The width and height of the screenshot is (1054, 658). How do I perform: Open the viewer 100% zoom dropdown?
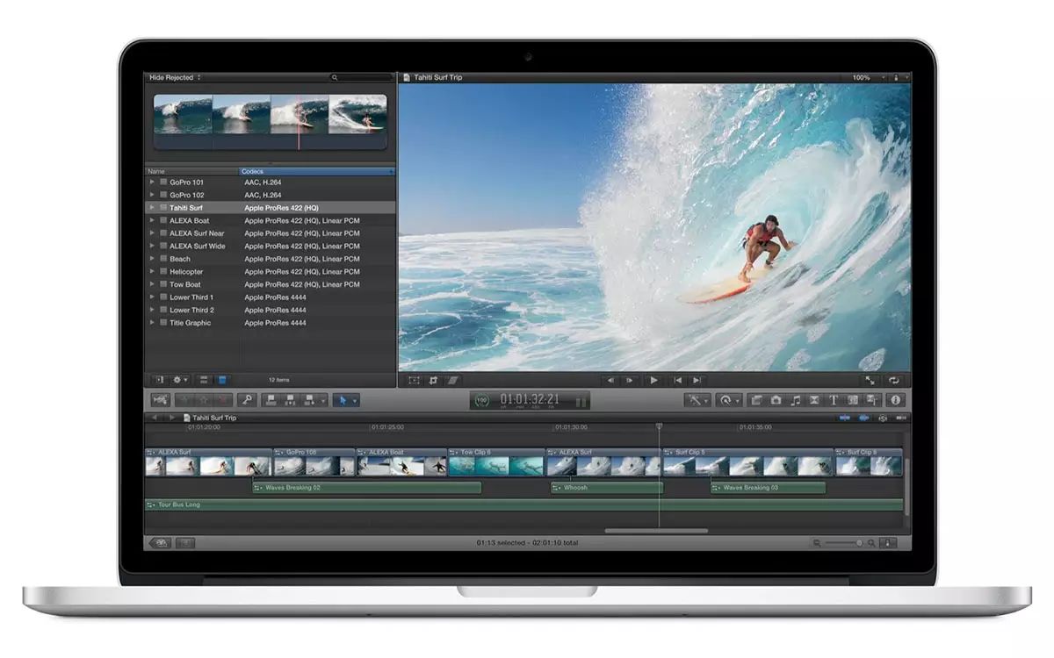click(x=866, y=77)
